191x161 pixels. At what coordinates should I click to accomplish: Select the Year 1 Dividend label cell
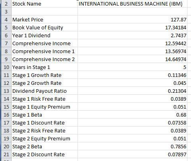pyautogui.click(x=44, y=35)
